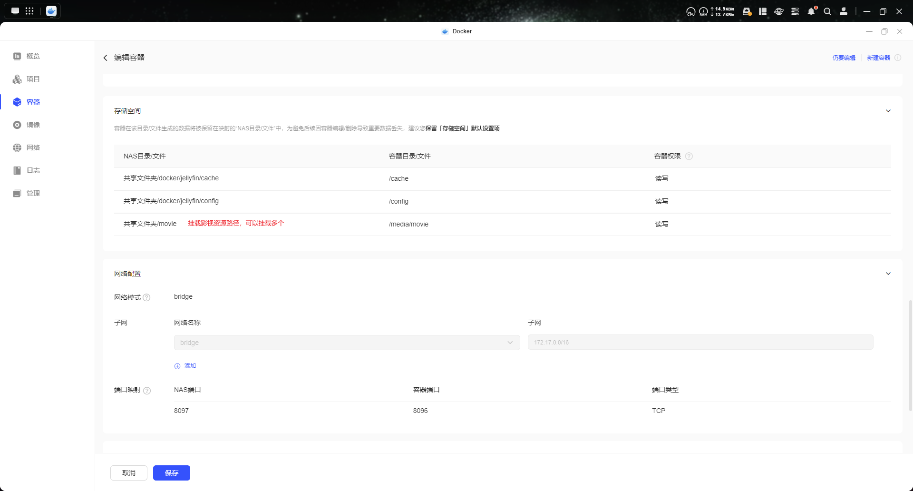Image resolution: width=913 pixels, height=491 pixels.
Task: Go to 镜像 in the sidebar
Action: [x=33, y=125]
